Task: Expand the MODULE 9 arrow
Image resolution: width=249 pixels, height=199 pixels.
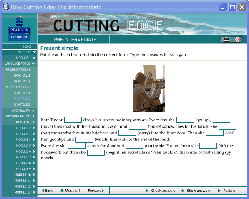Action: tap(34, 169)
